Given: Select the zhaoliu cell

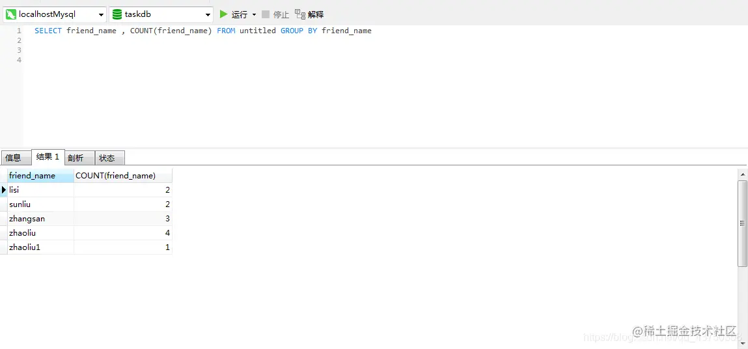Looking at the screenshot, I should coord(40,233).
